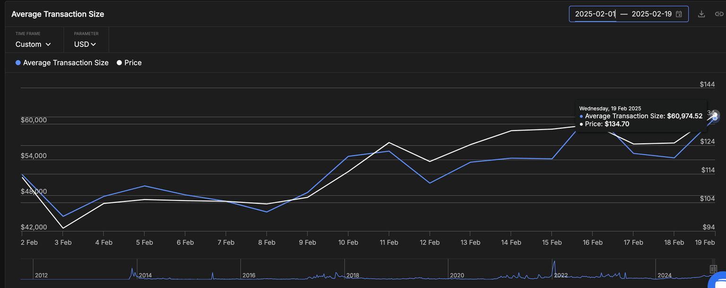
Task: Click the download chart data icon
Action: coord(701,14)
